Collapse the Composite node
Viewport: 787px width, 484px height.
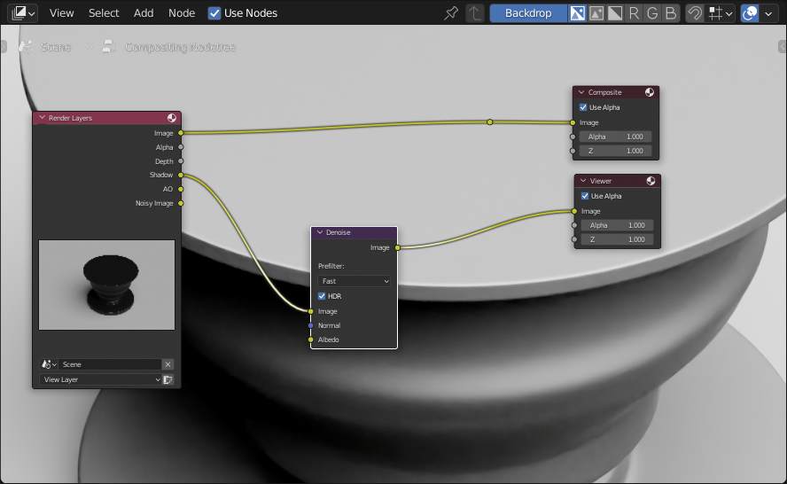(x=581, y=92)
